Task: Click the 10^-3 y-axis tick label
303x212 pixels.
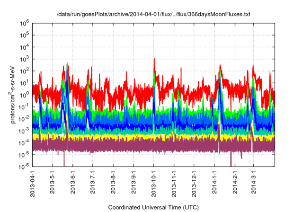Action: pos(24,131)
